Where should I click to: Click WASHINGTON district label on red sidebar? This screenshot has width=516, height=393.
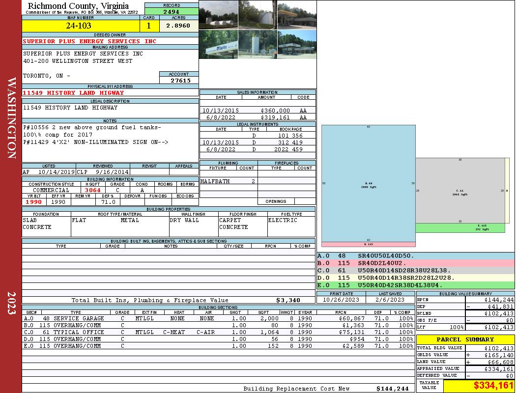11,118
